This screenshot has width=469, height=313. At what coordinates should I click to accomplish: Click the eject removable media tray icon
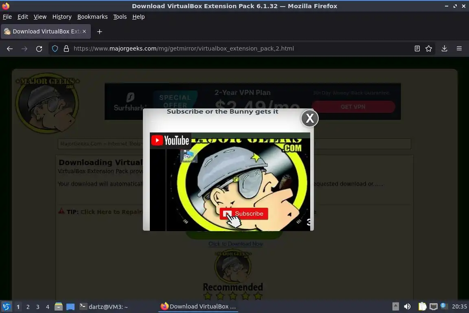coord(395,306)
